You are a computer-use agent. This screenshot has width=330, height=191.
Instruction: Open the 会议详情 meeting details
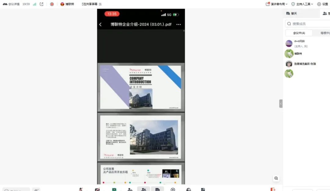tap(11, 4)
